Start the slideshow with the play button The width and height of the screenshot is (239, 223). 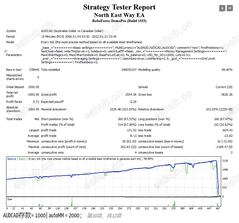pos(222,8)
